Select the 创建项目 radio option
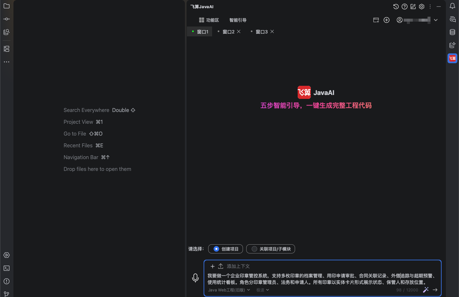Image resolution: width=459 pixels, height=297 pixels. tap(226, 249)
